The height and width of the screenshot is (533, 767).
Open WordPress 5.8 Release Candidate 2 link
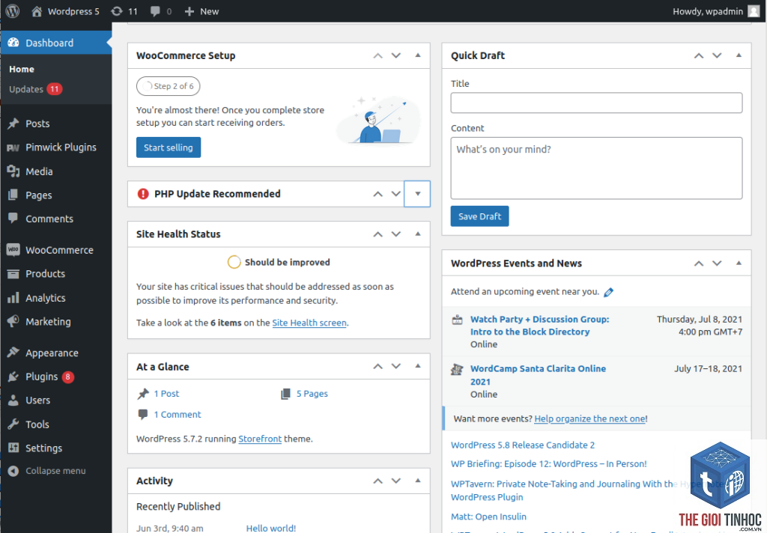pyautogui.click(x=522, y=445)
